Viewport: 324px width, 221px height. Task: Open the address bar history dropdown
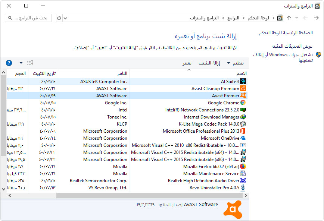point(65,18)
